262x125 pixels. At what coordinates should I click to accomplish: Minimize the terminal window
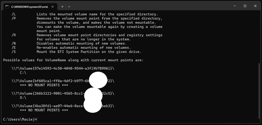coord(235,6)
